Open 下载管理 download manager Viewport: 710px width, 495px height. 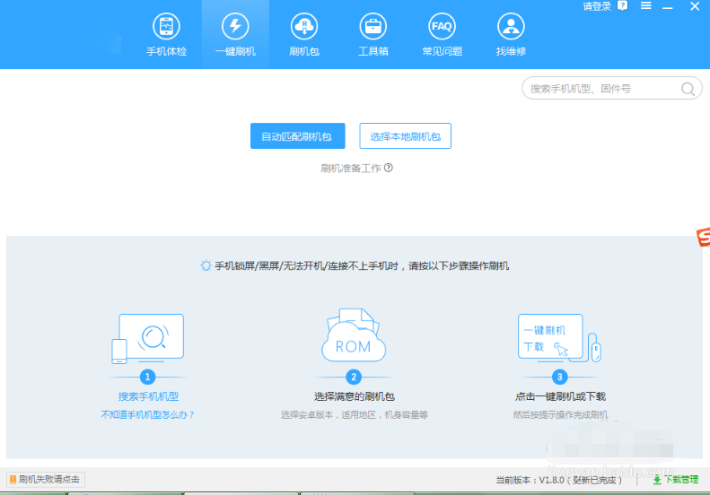[675, 480]
